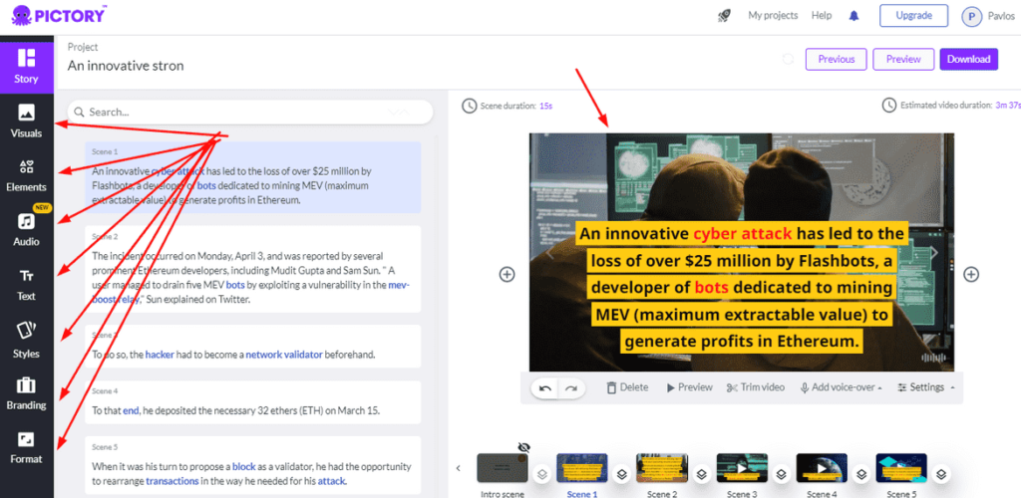Click Scene duration 15s value

tap(546, 106)
